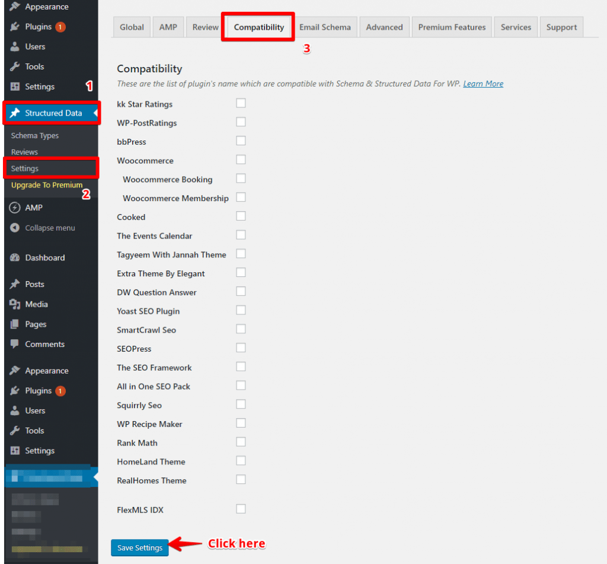This screenshot has width=607, height=564.
Task: Click the Save Settings button
Action: coord(140,548)
